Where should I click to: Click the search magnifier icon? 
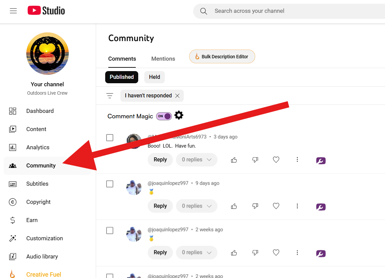click(204, 11)
